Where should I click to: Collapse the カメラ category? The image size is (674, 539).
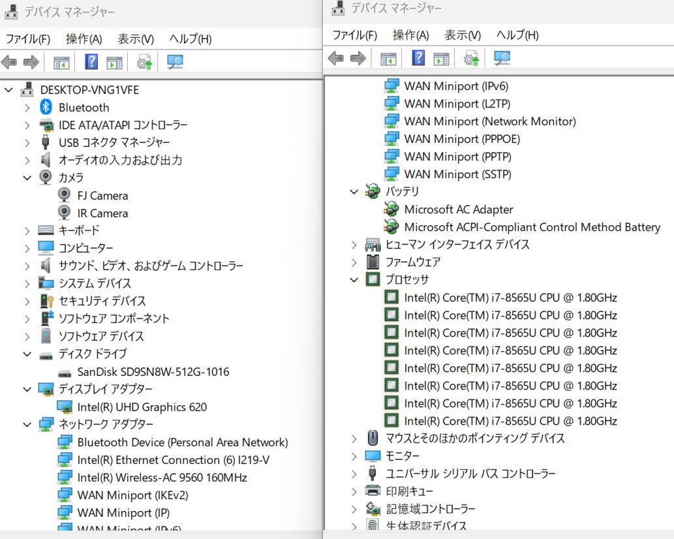click(27, 177)
